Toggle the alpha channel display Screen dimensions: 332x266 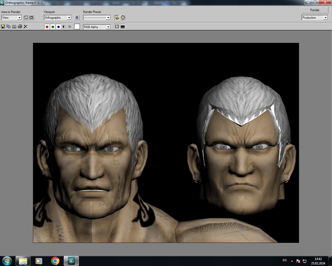64,27
